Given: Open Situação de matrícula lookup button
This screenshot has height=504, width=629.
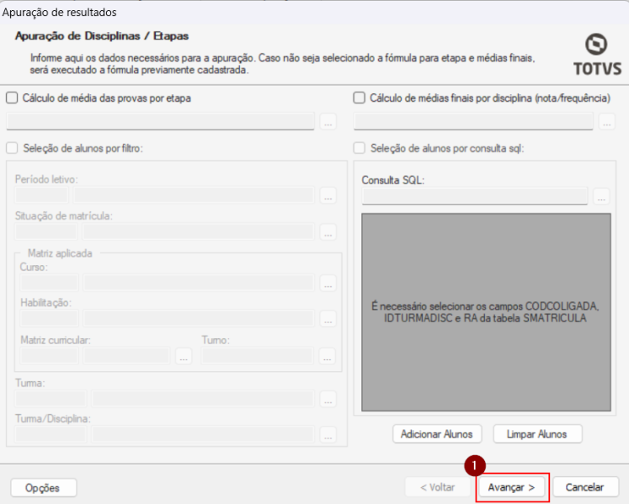Looking at the screenshot, I should [328, 232].
